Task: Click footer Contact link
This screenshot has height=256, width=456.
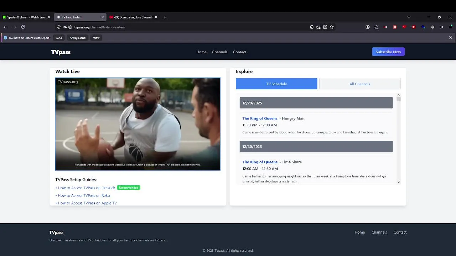Action: point(400,232)
